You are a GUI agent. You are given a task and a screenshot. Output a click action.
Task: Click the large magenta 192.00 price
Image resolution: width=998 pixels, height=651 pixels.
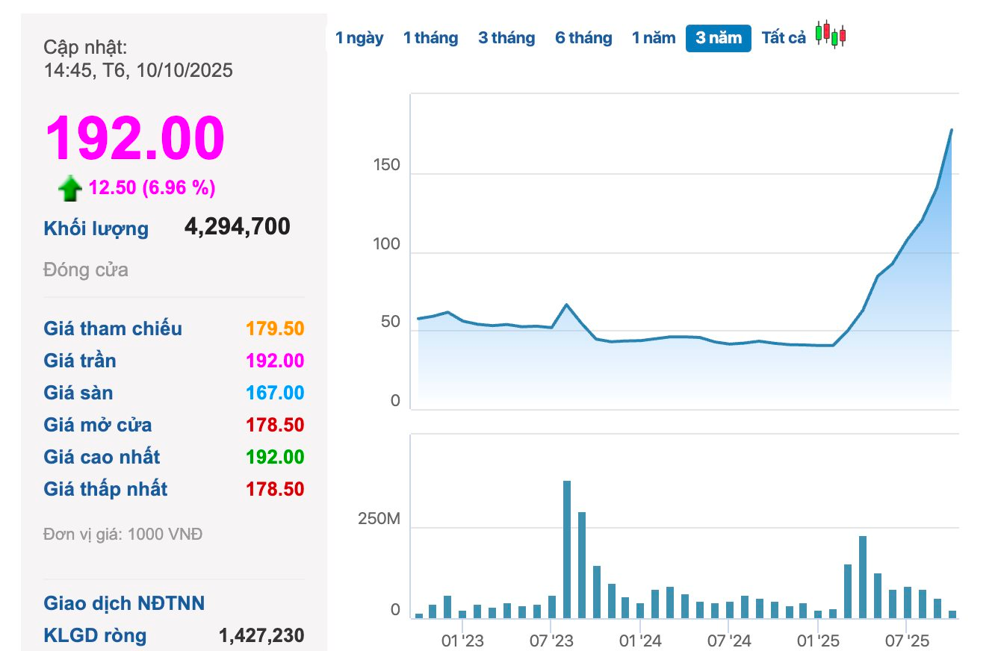click(135, 138)
